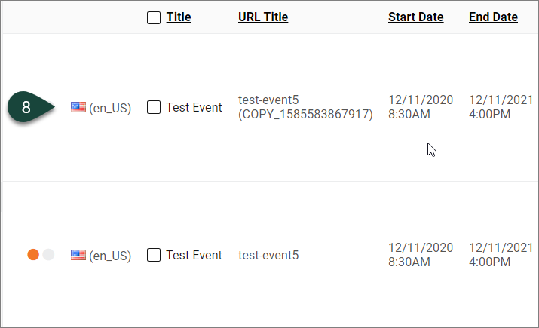This screenshot has height=328, width=539.
Task: Click the orange status dot
Action: pyautogui.click(x=33, y=255)
